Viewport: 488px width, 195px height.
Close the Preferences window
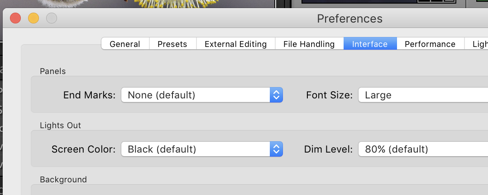[x=16, y=18]
